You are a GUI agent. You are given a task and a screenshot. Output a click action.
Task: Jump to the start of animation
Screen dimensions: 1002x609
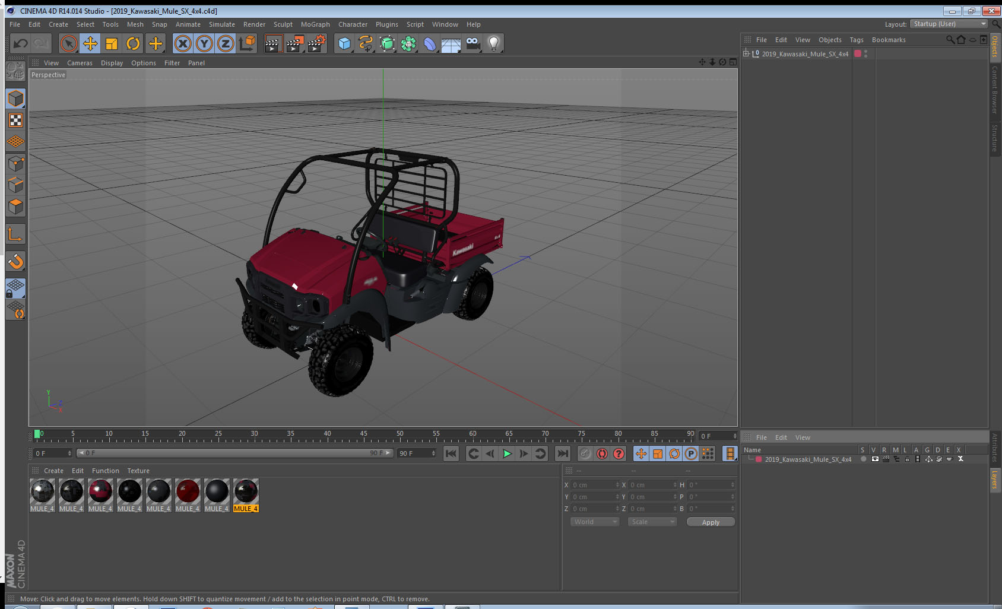click(451, 453)
